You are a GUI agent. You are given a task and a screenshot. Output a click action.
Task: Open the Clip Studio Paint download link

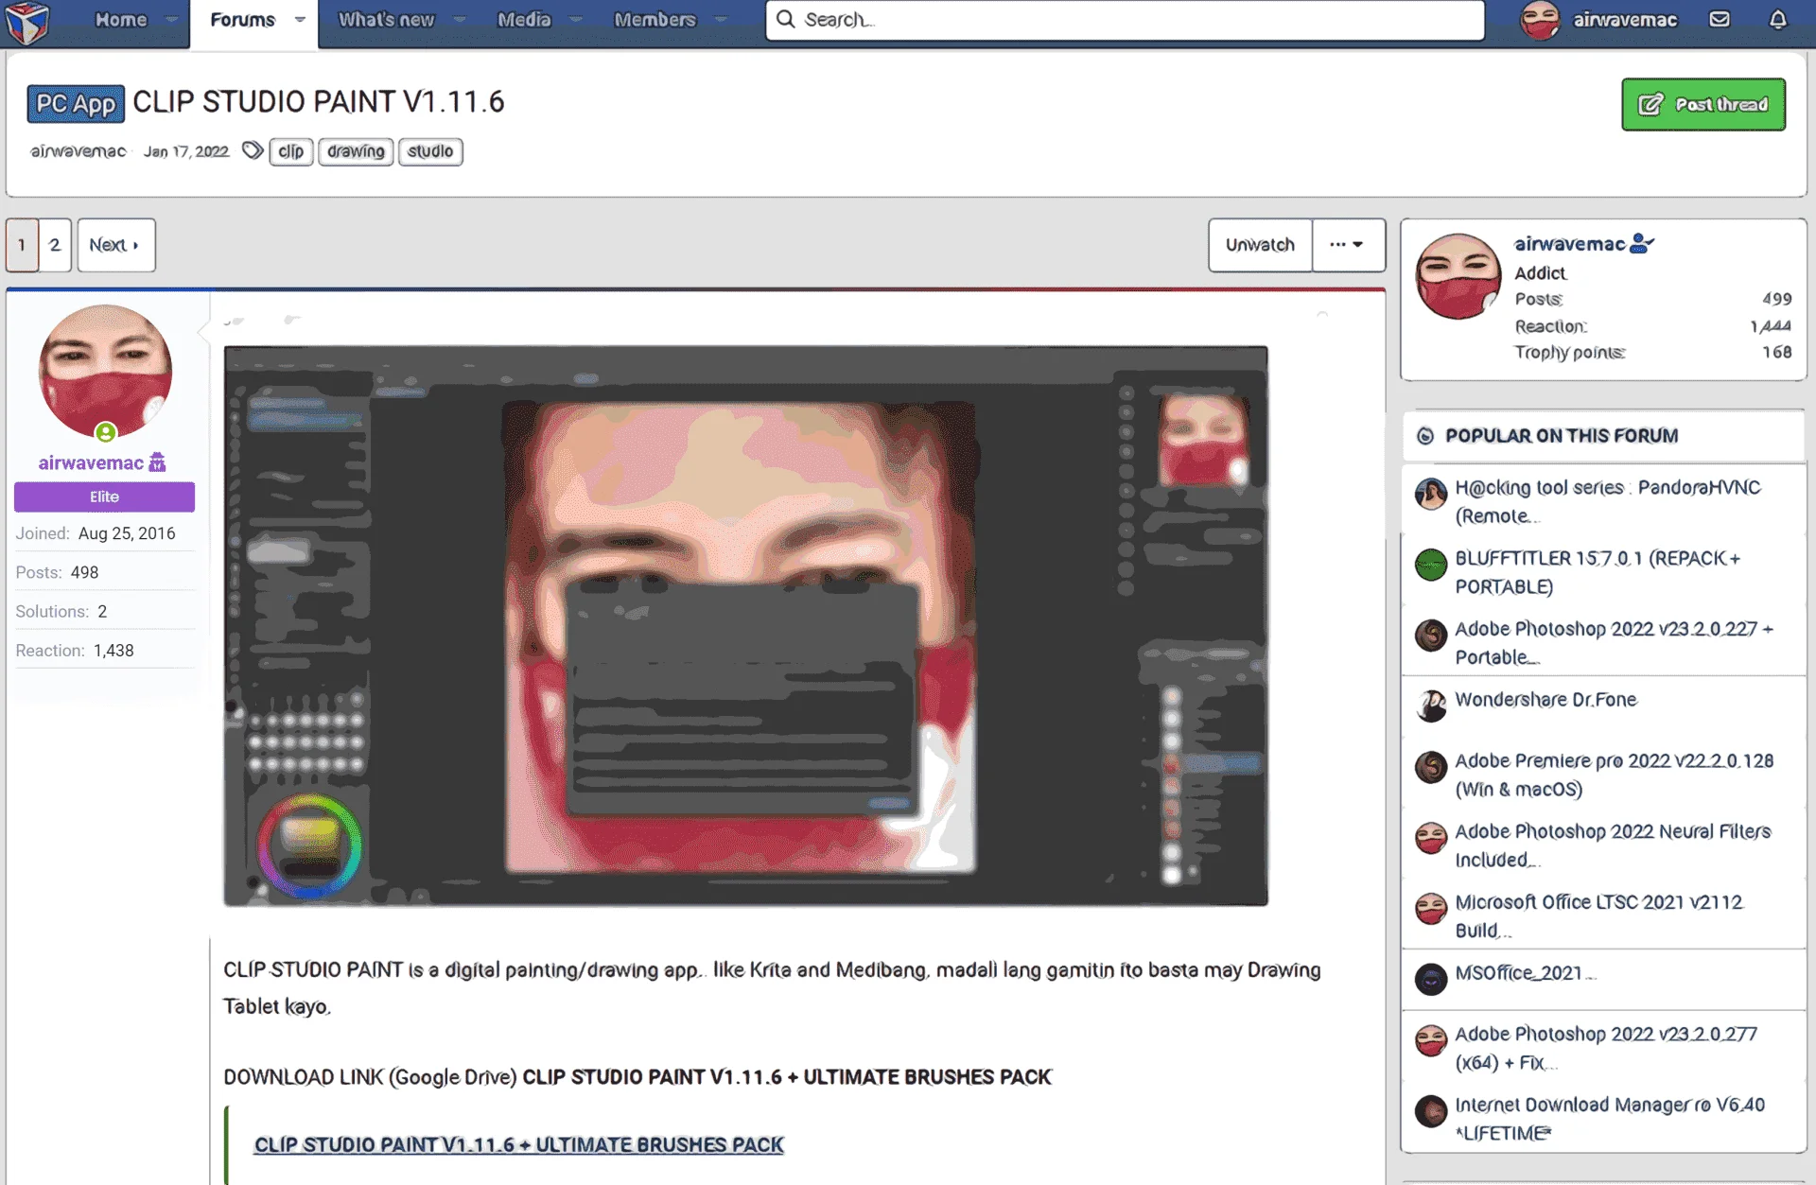click(x=518, y=1144)
